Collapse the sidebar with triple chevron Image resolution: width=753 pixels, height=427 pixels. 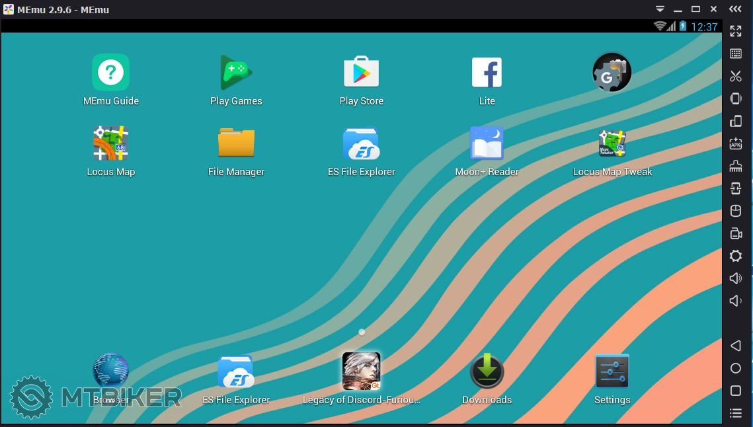tap(736, 9)
